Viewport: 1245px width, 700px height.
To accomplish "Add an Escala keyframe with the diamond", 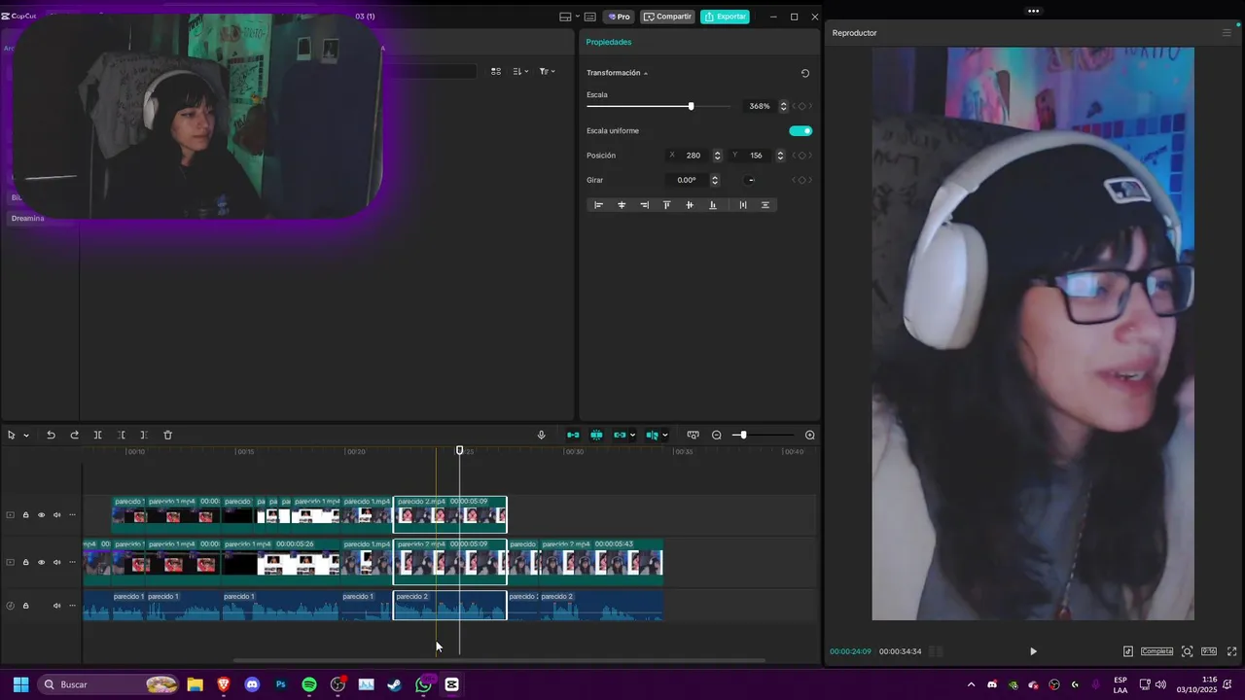I will coord(802,106).
